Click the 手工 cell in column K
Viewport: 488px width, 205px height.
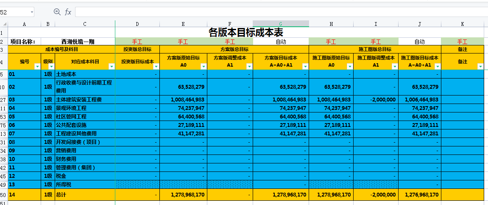click(x=463, y=42)
